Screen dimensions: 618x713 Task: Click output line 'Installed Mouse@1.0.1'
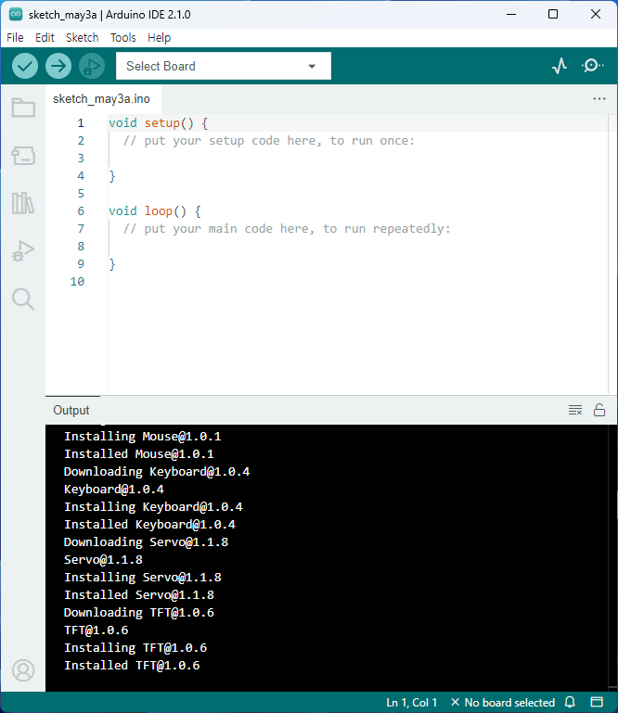(139, 453)
